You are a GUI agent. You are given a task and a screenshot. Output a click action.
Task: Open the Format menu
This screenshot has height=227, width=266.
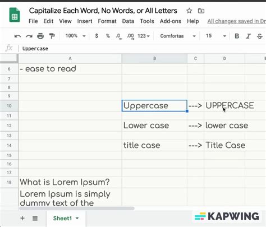107,21
